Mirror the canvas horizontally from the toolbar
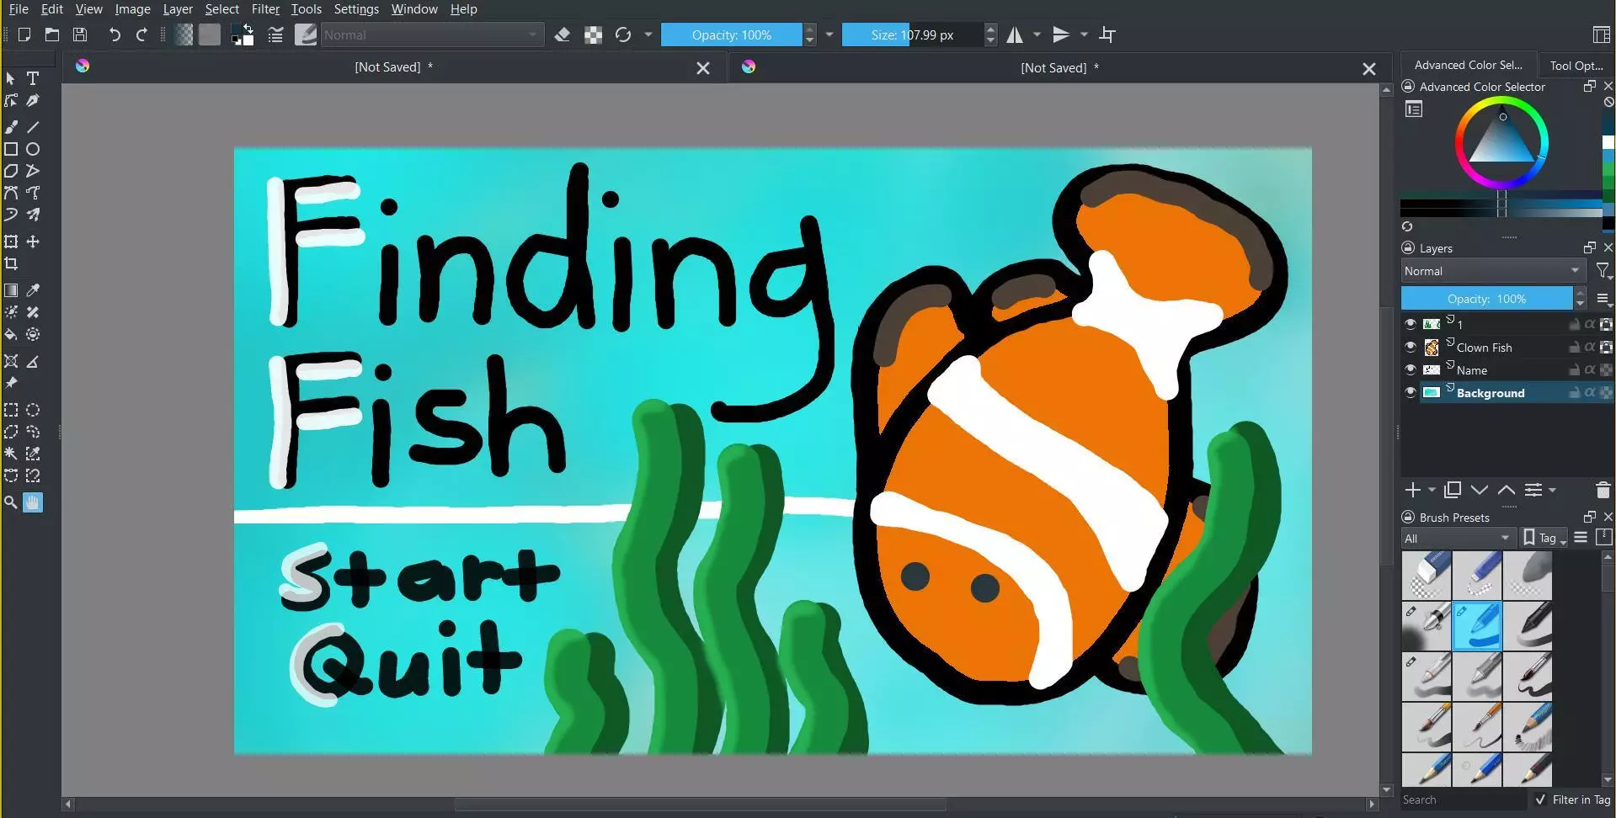 point(1015,35)
